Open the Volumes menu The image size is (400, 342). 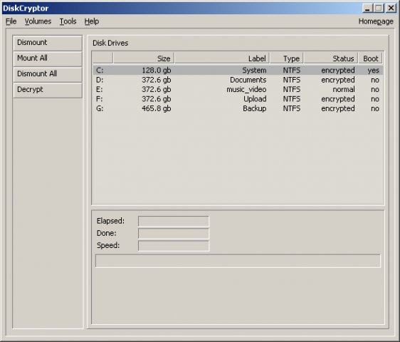click(38, 21)
